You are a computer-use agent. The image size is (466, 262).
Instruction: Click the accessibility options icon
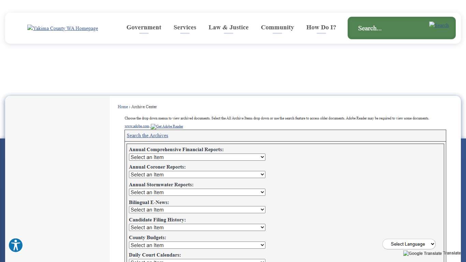[16, 245]
